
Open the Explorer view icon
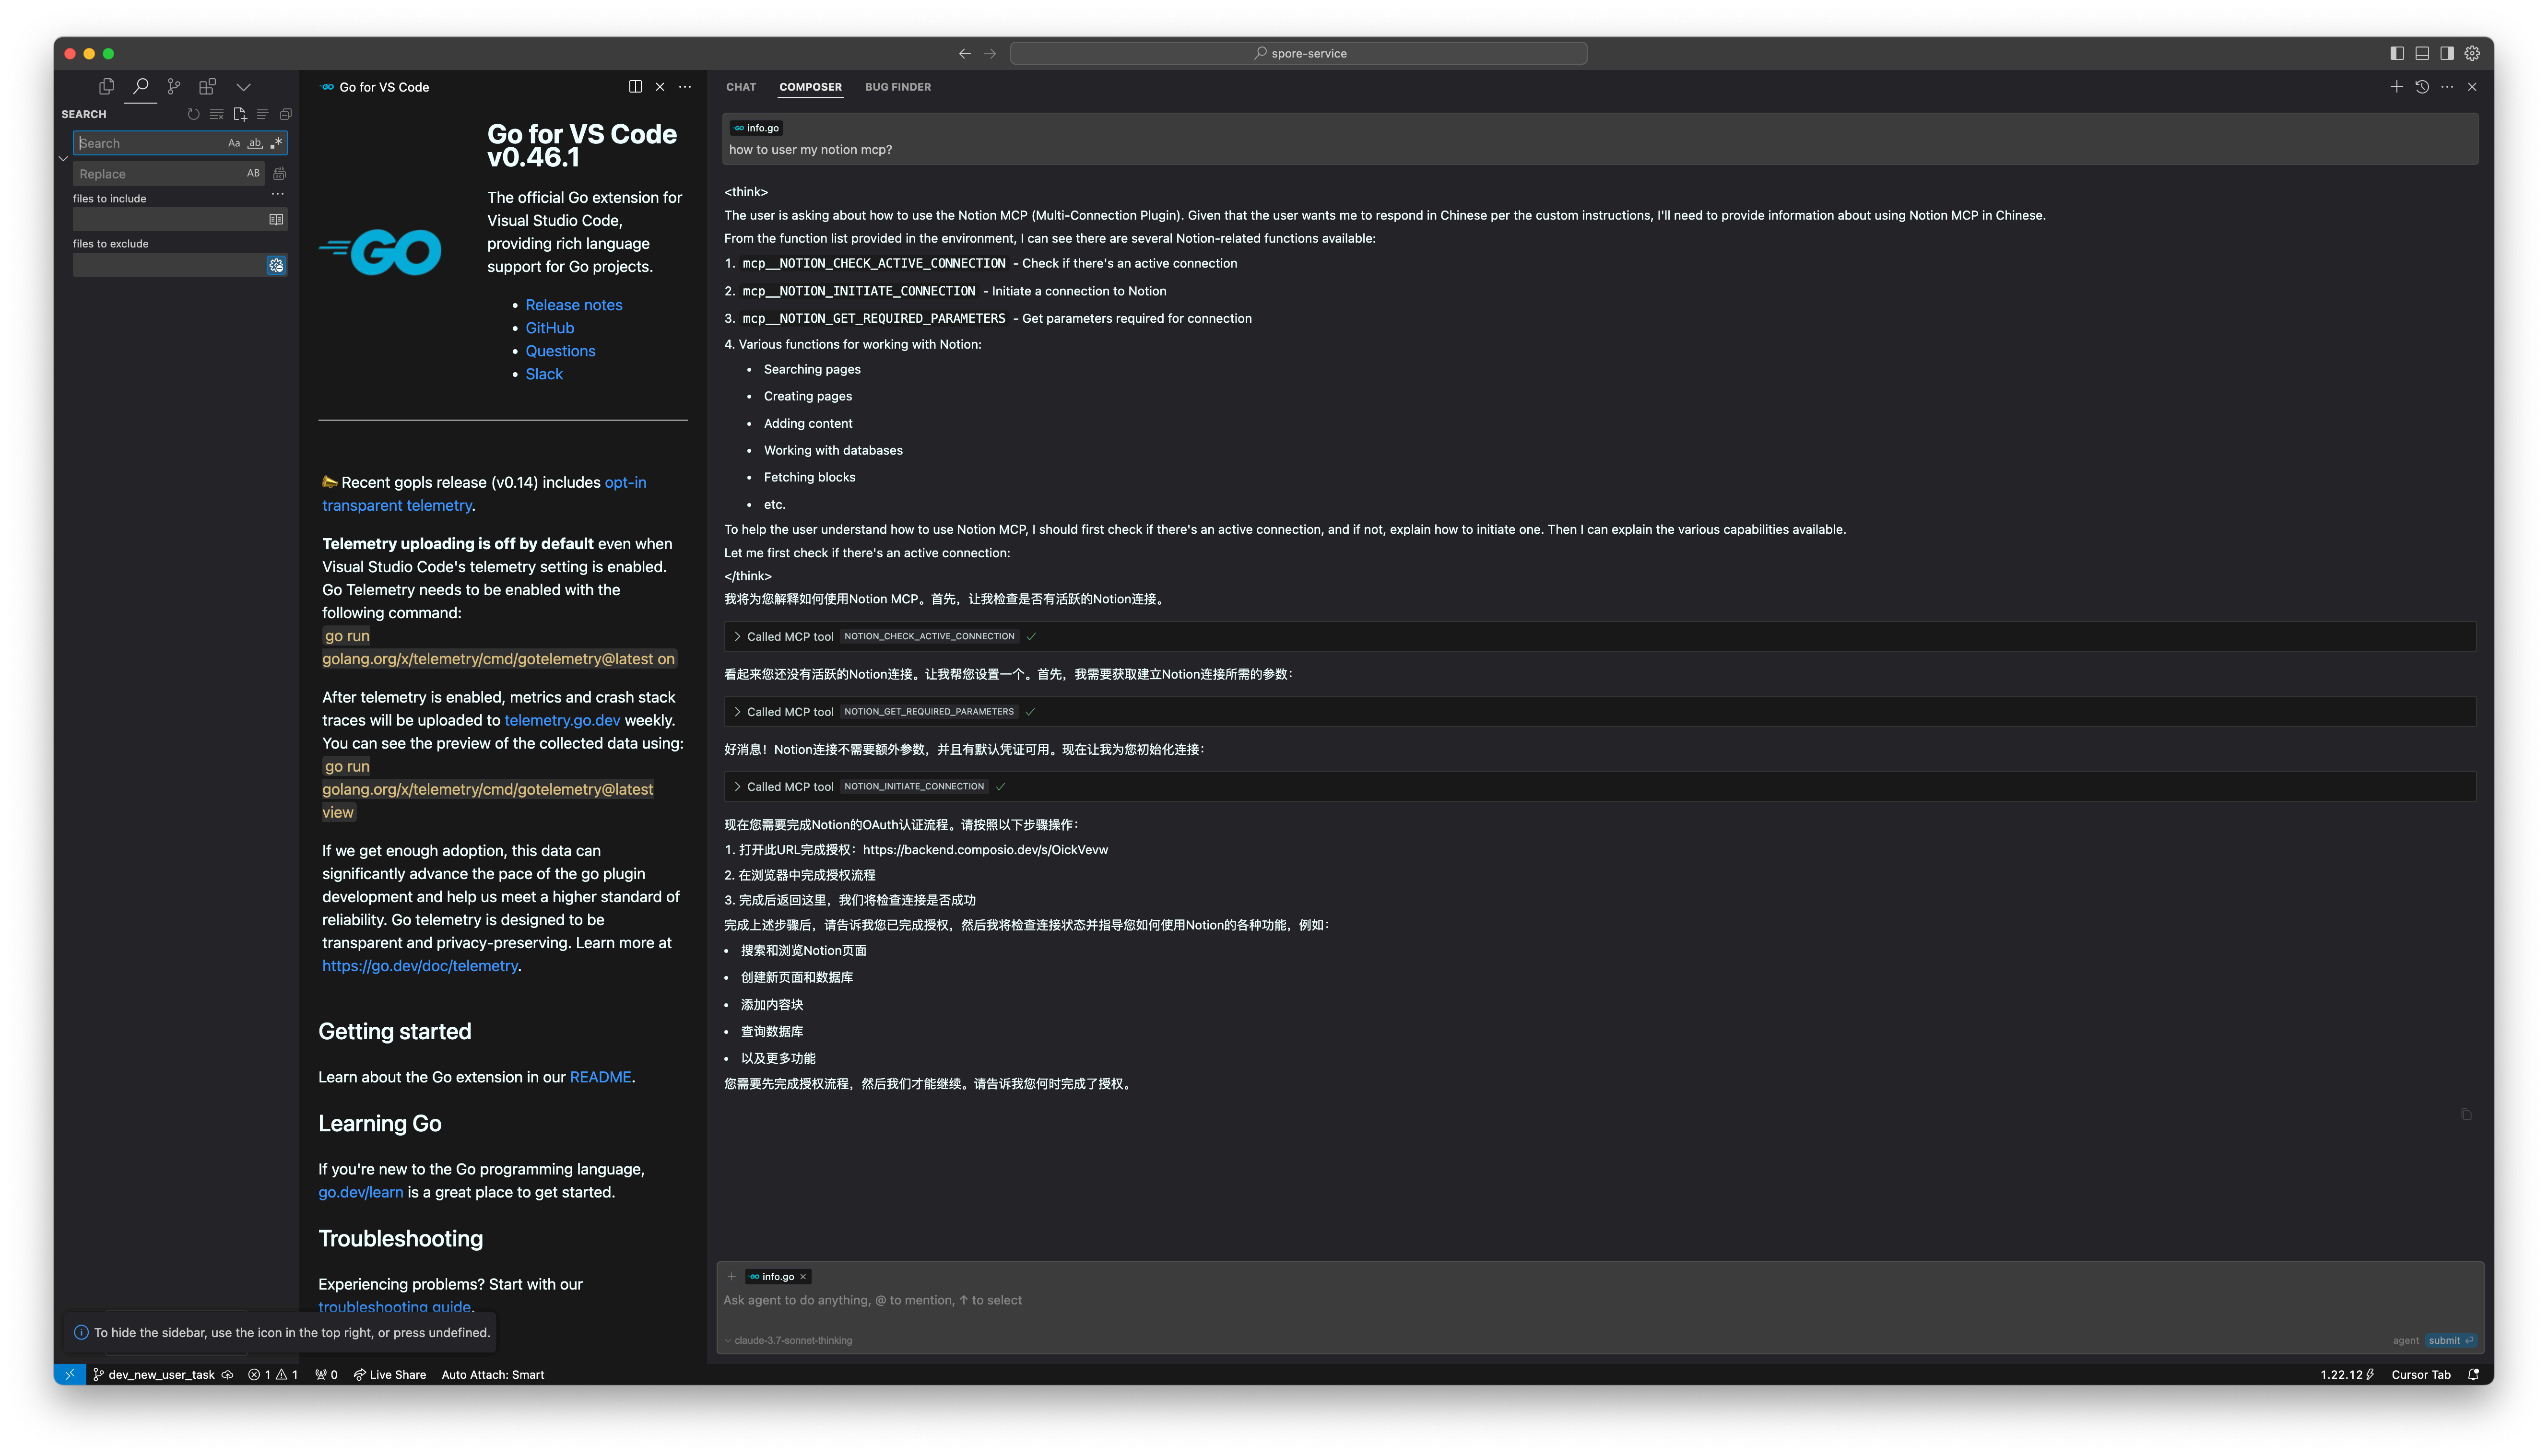106,87
